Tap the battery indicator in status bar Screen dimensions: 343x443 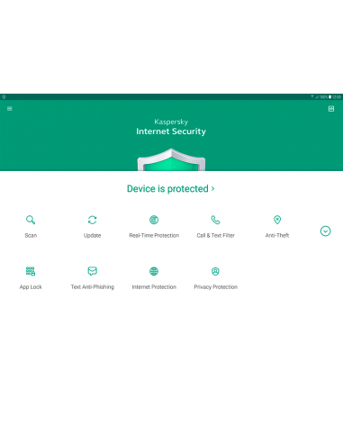(329, 97)
